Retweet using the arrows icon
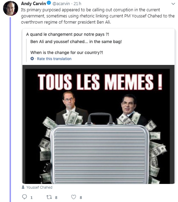This screenshot has height=202, width=178. (49, 197)
